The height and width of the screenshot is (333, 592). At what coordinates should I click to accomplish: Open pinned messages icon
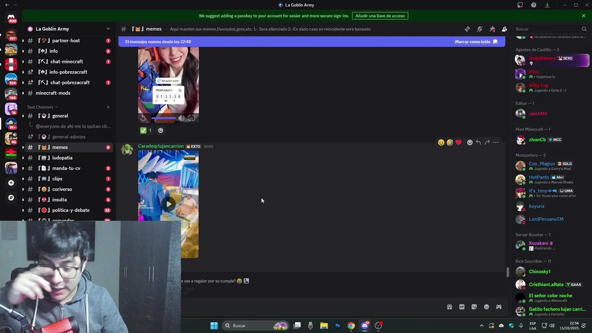(x=492, y=29)
